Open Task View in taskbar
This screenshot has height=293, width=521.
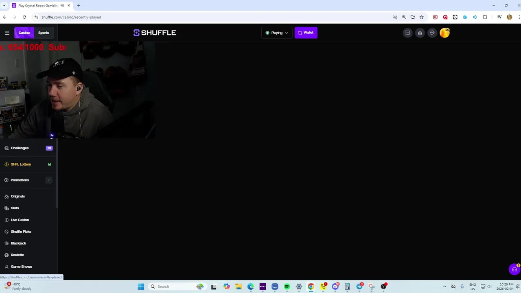(x=214, y=286)
